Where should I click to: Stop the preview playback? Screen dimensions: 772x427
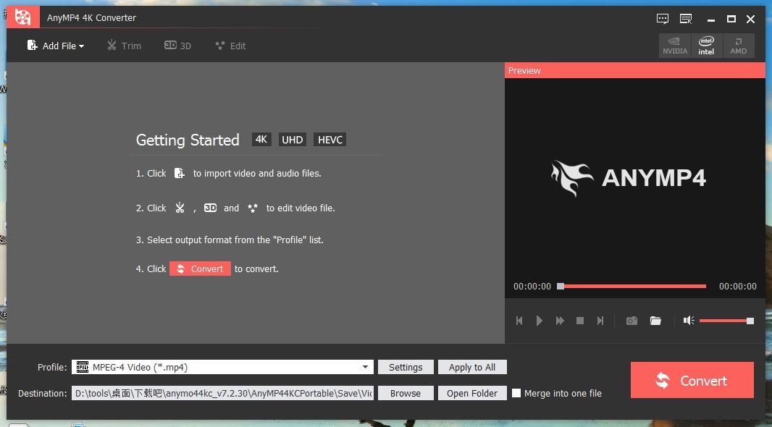[580, 321]
